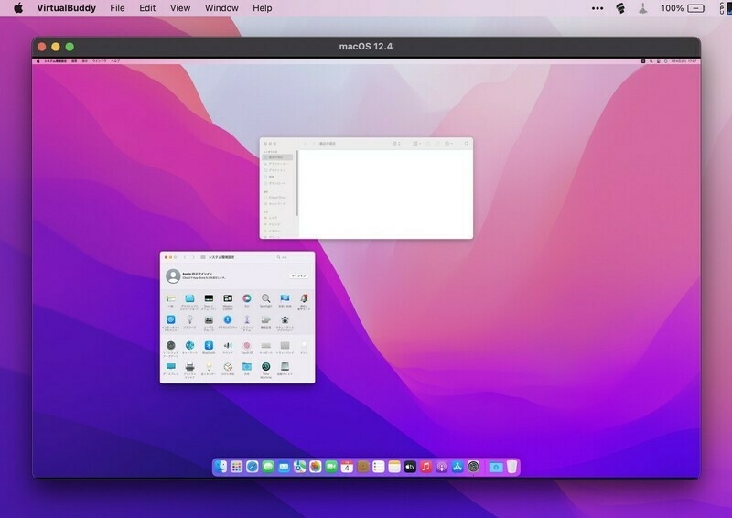Open Finder action (more) dropdown menu
732x518 pixels.
tap(448, 144)
